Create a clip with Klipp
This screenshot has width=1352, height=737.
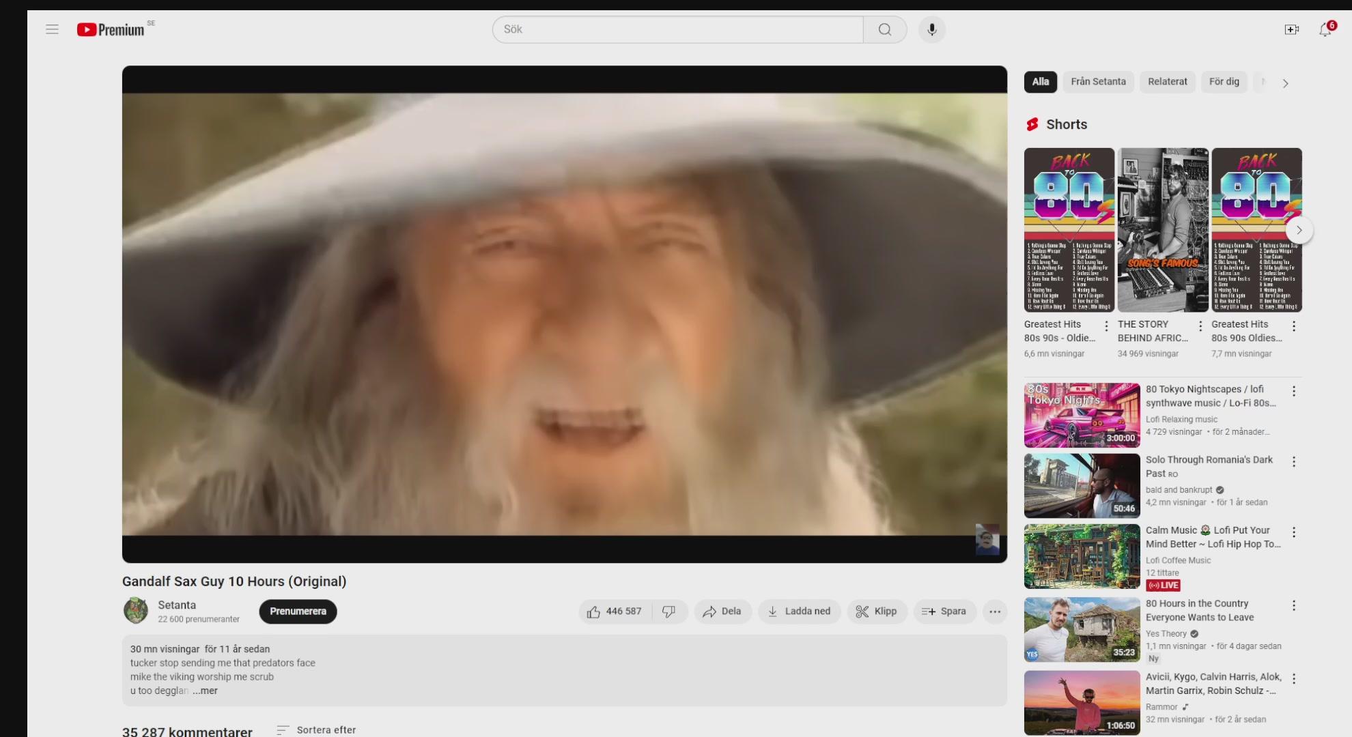point(877,611)
